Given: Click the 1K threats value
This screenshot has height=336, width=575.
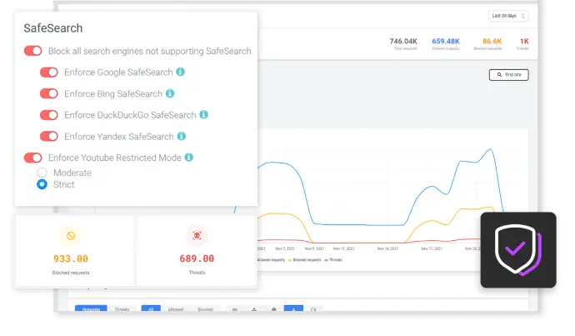Looking at the screenshot, I should click(524, 41).
